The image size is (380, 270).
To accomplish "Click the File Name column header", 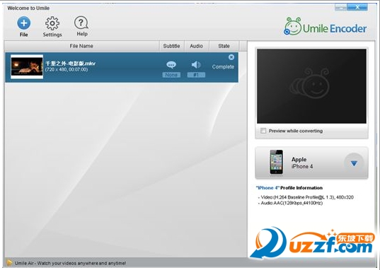I will (81, 46).
